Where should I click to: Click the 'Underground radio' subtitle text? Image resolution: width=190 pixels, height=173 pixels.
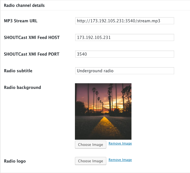click(95, 71)
